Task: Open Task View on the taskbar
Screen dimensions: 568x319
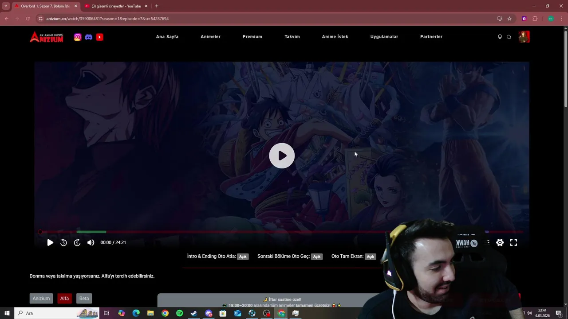Action: (106, 313)
